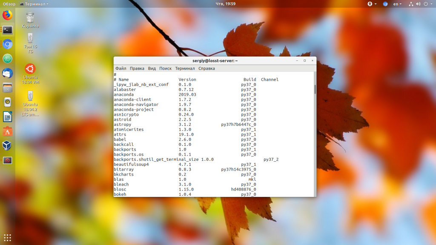Launch VirtualBox from the dock
This screenshot has height=245, width=436.
coord(7,146)
